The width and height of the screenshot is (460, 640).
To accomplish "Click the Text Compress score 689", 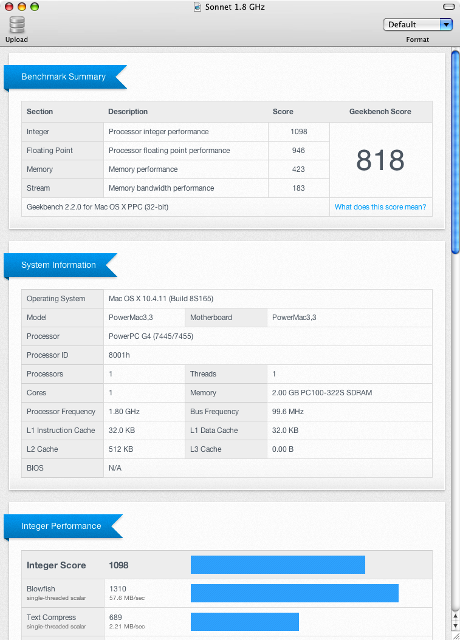I will tap(115, 618).
